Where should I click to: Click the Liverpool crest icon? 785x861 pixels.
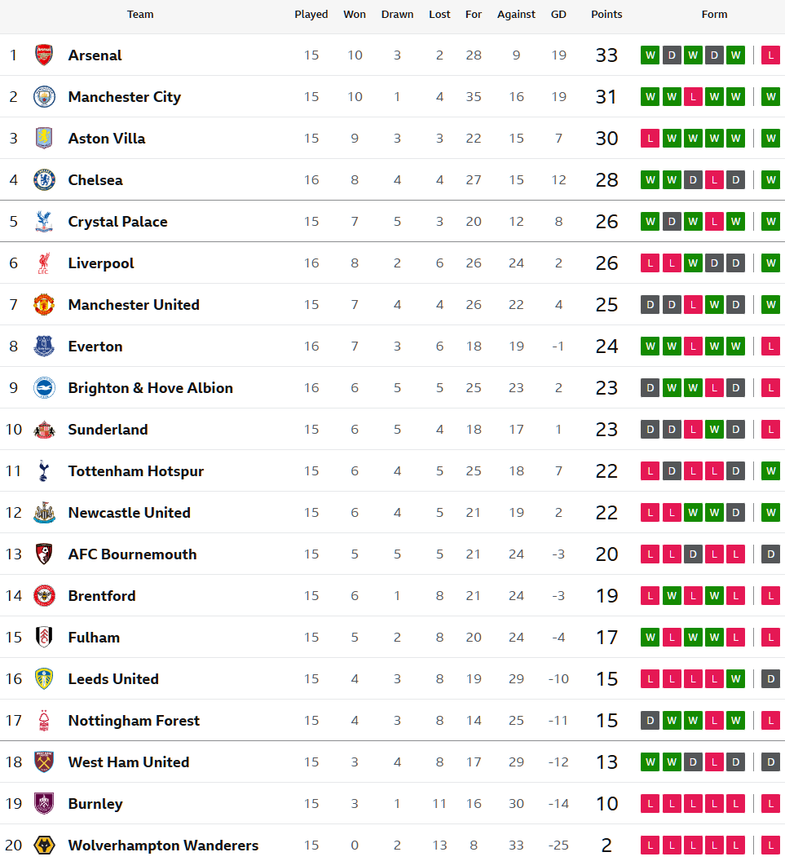tap(44, 263)
